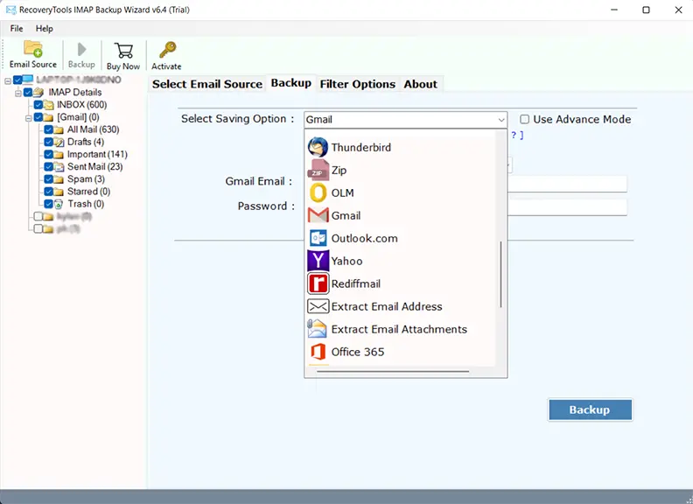The height and width of the screenshot is (504, 693).
Task: Open the File menu
Action: coord(17,29)
